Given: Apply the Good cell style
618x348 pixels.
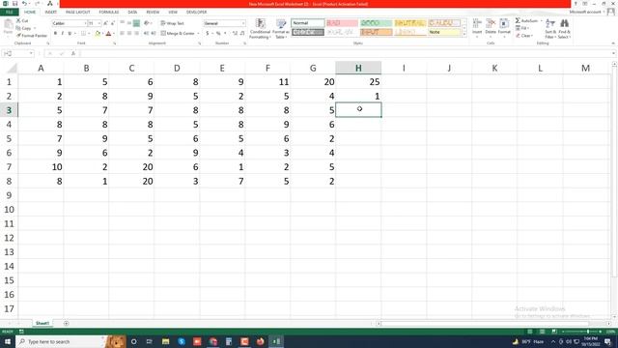Looking at the screenshot, I should [376, 23].
